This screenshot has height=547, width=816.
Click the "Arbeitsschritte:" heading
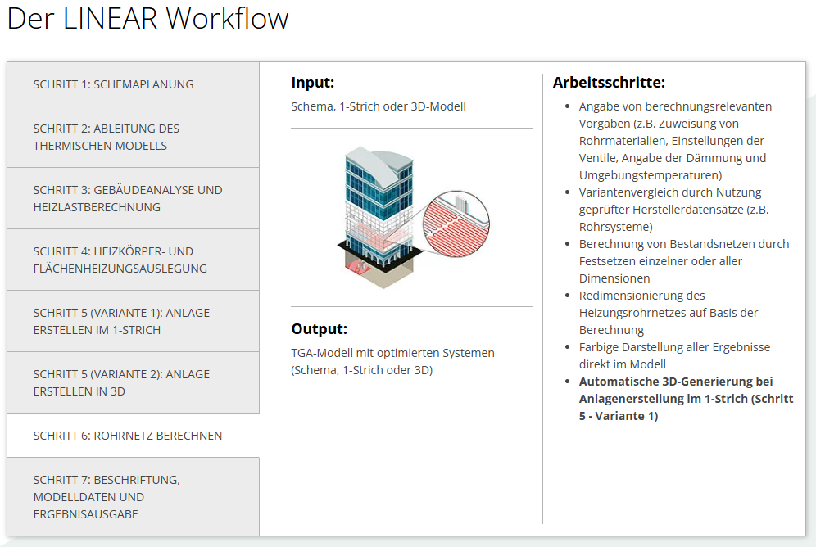coord(609,83)
